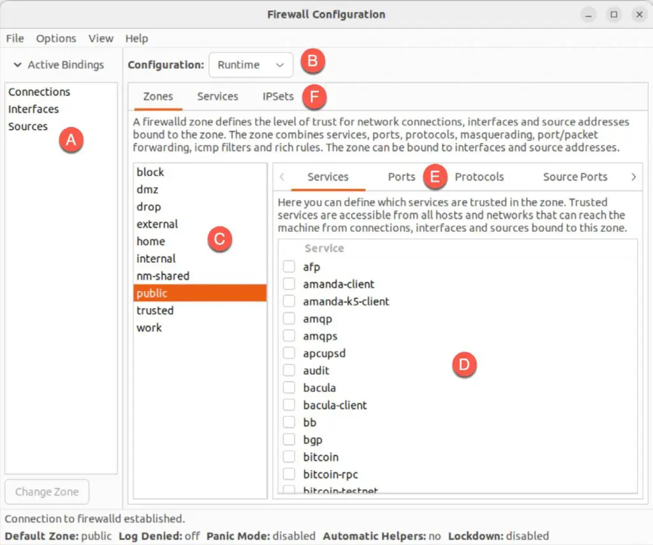Enable the apcupsd service
The image size is (653, 545).
pos(288,353)
